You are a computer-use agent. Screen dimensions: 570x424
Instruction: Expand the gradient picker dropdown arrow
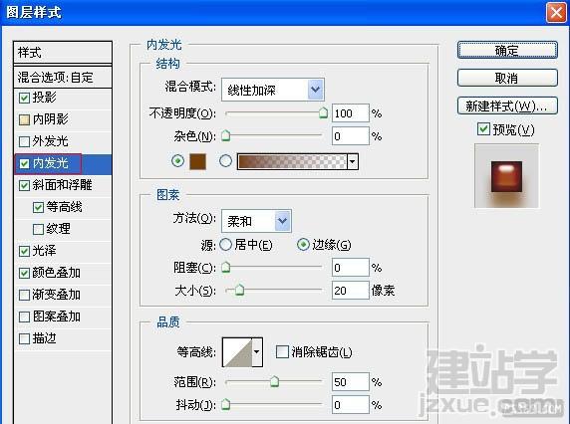(x=352, y=161)
